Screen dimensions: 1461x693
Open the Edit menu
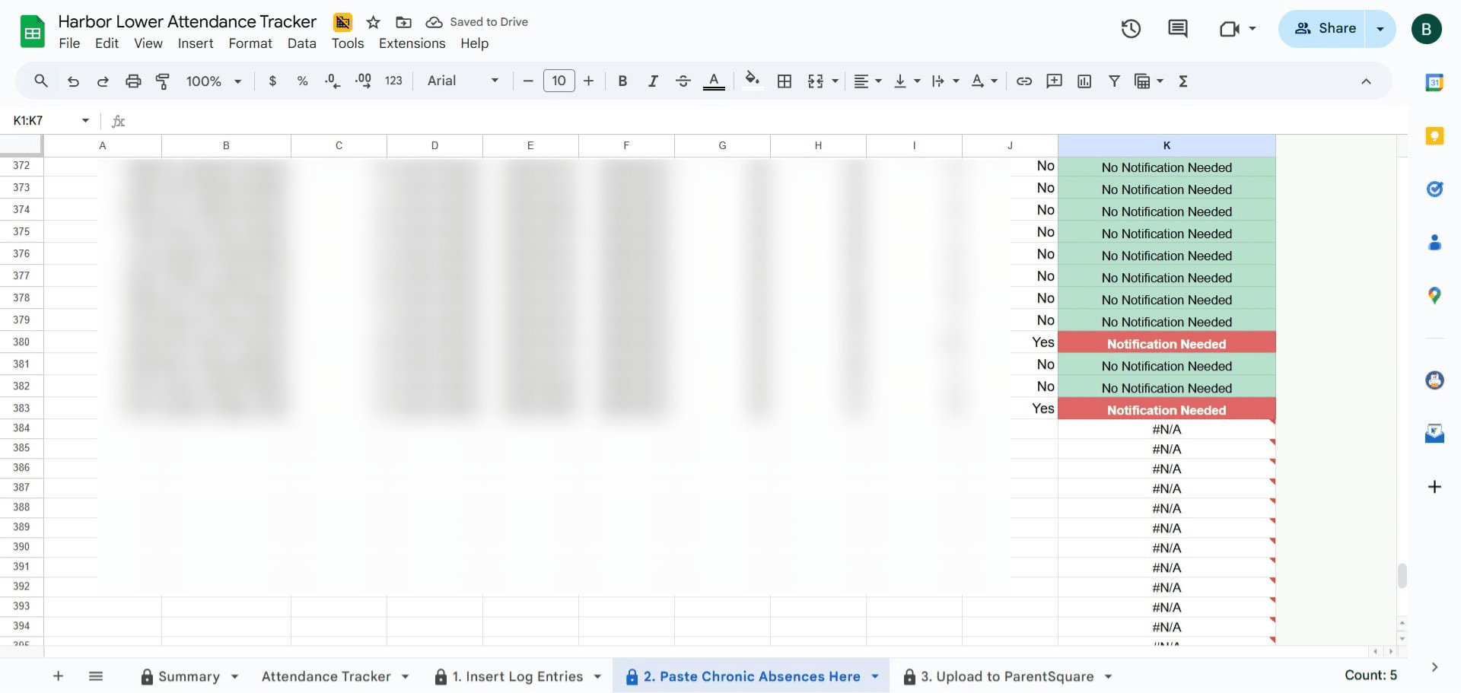(107, 43)
